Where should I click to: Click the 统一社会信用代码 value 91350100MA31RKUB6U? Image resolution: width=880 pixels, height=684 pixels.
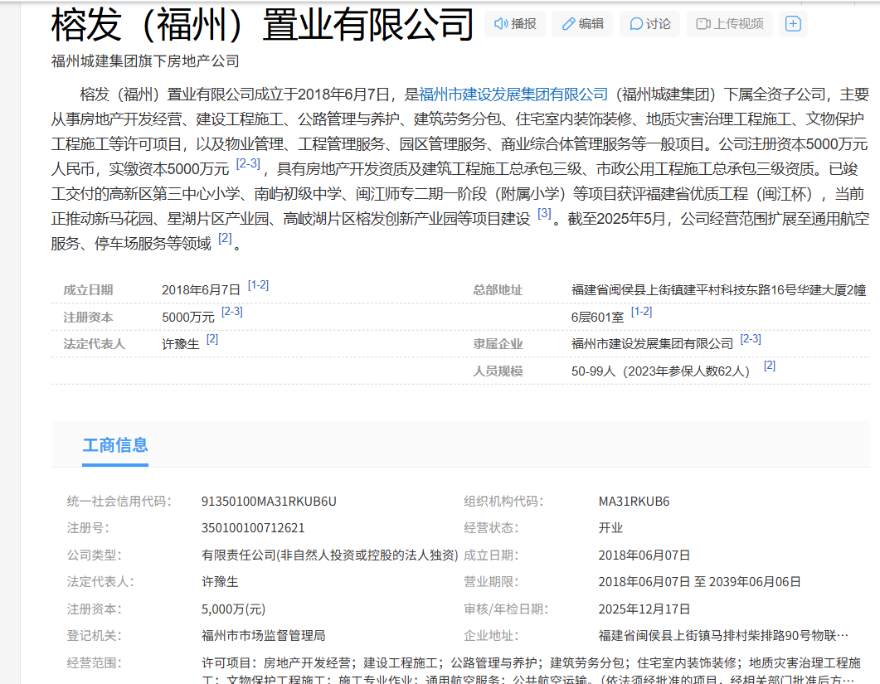point(269,502)
